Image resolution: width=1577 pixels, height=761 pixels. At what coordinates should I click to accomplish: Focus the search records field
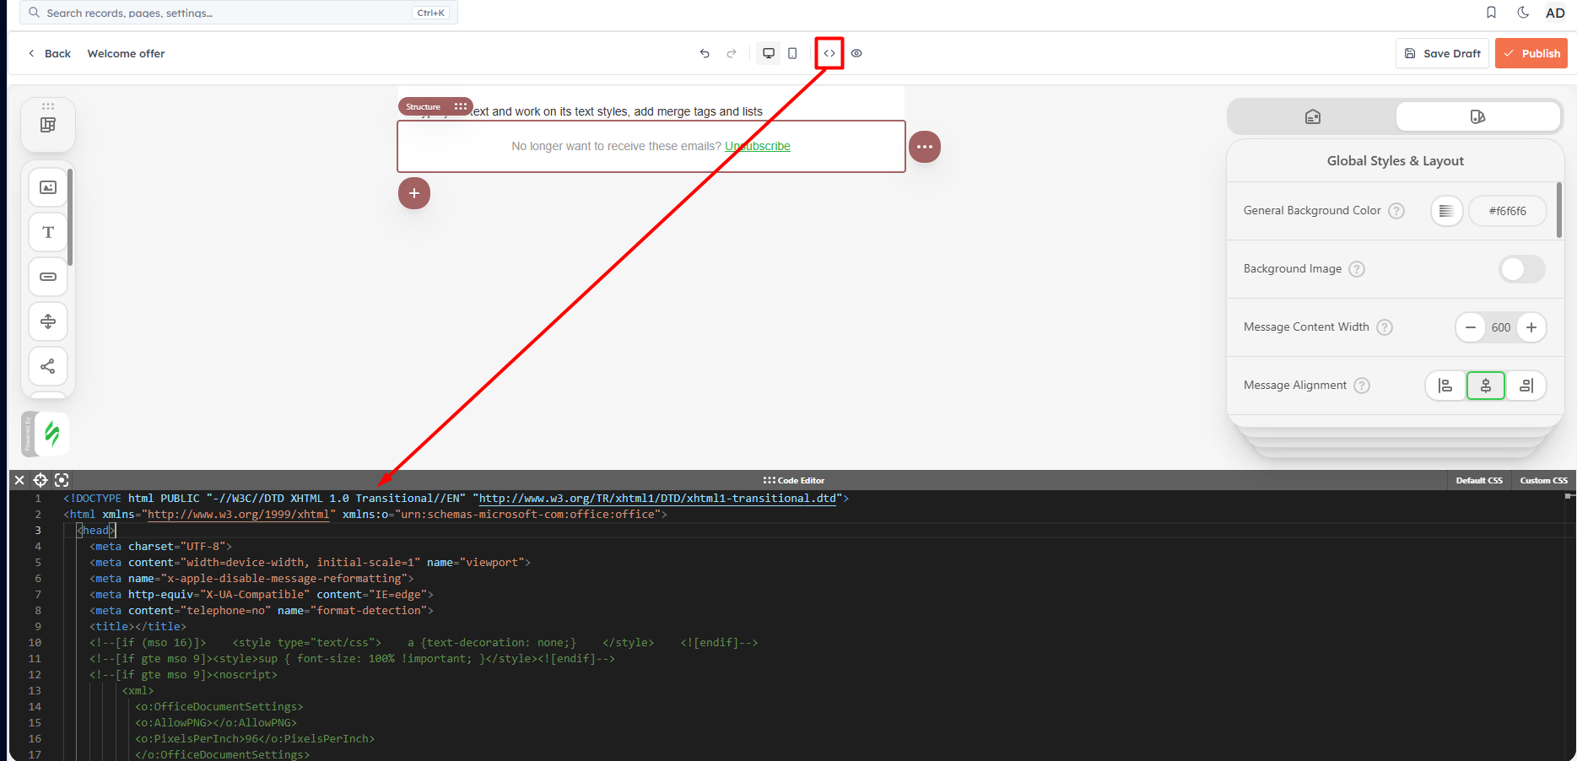click(x=239, y=13)
